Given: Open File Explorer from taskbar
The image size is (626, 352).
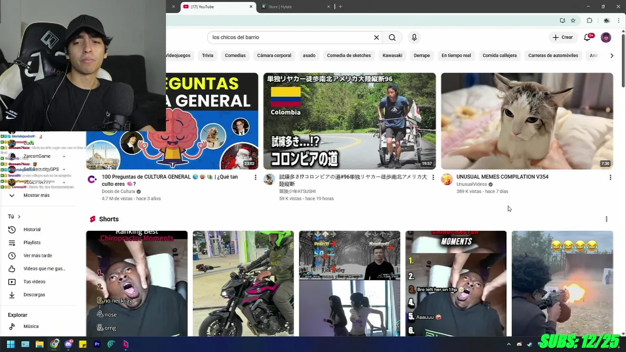Looking at the screenshot, I should [40, 344].
